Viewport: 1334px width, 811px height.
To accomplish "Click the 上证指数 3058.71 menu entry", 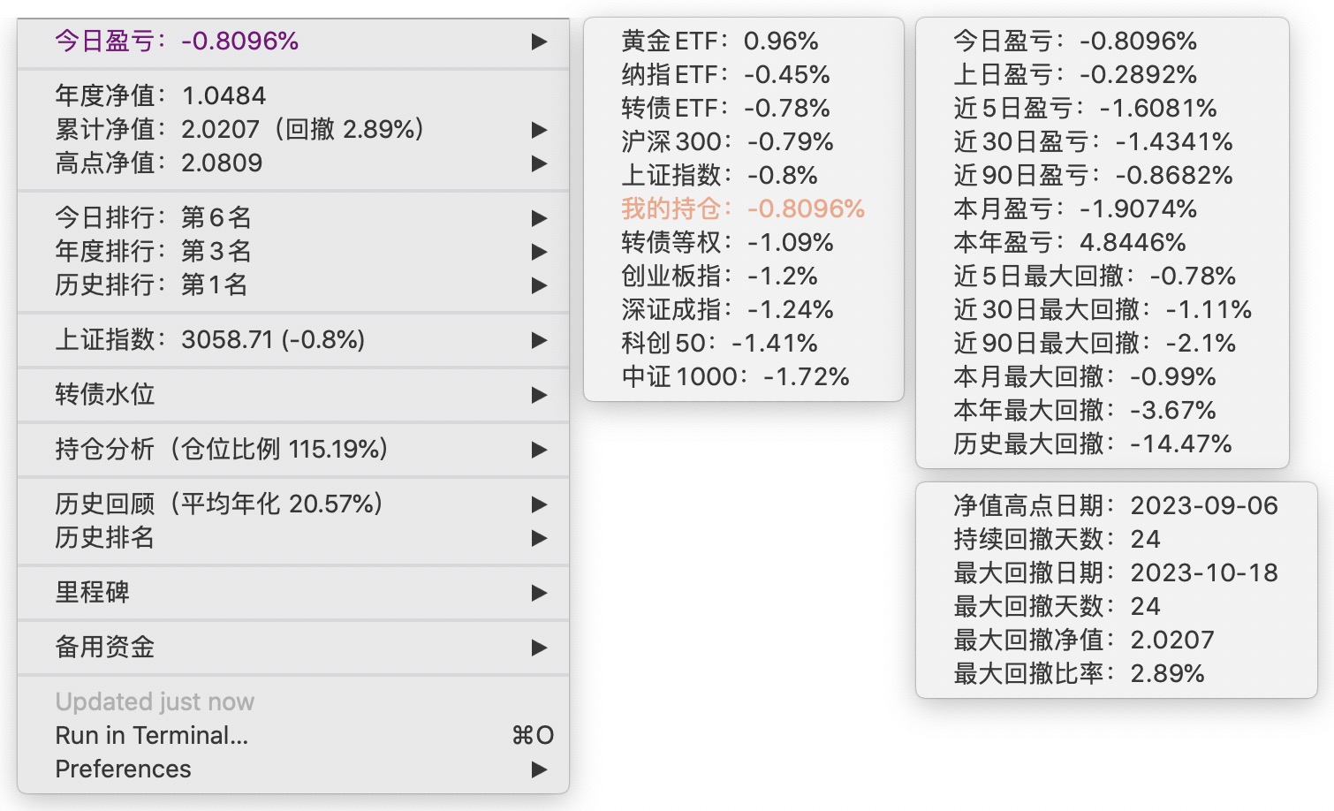I will tap(209, 339).
